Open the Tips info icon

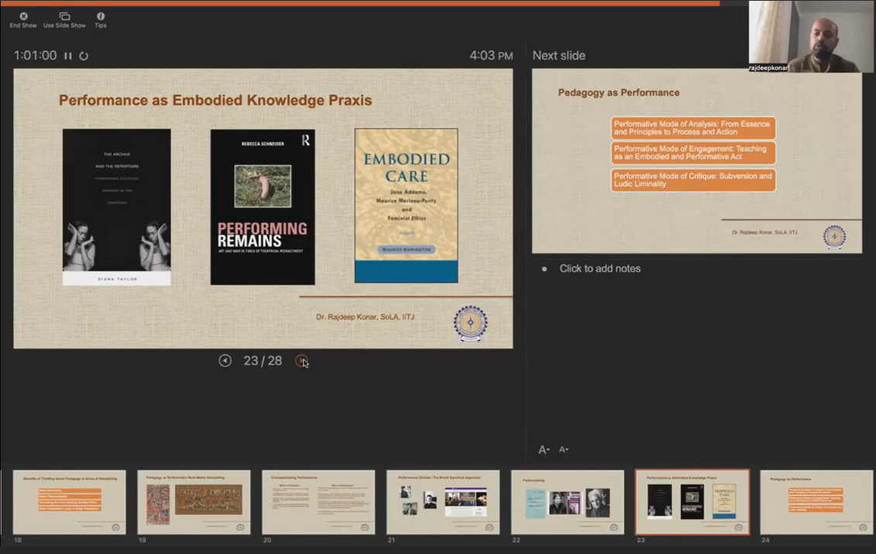click(101, 20)
